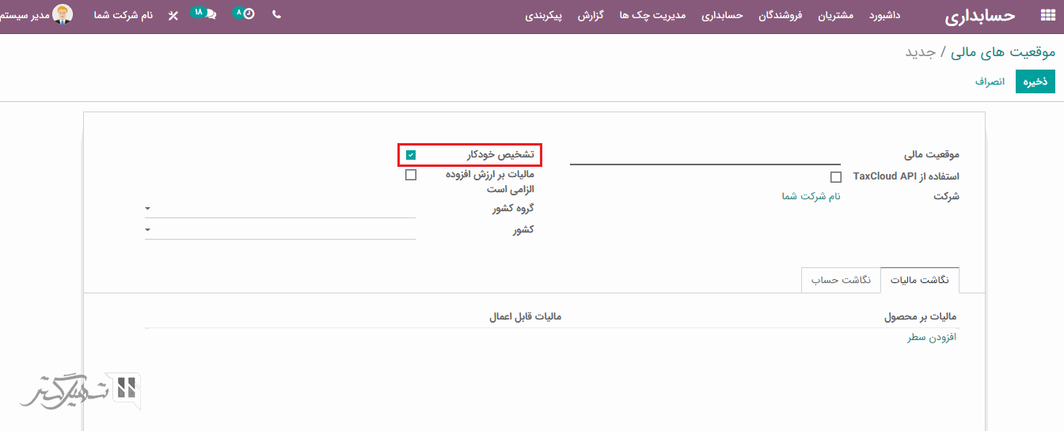Click the موقعیت مالی name input field
The image size is (1064, 431).
705,155
